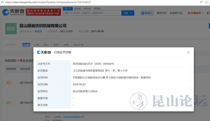This screenshot has width=210, height=121.
Task: Click the 天眼查 logo in the dialog header
Action: pyautogui.click(x=44, y=52)
